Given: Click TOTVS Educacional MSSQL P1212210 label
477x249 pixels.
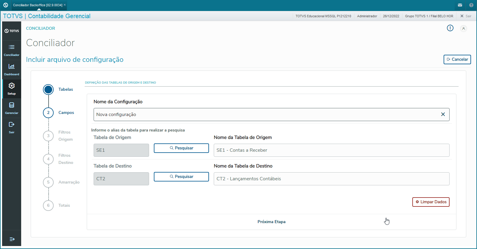Looking at the screenshot, I should [x=323, y=16].
